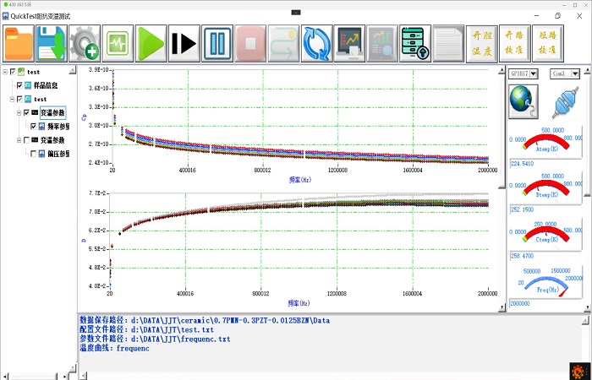Open file with the orange folder icon
This screenshot has height=380, width=592.
tap(19, 43)
